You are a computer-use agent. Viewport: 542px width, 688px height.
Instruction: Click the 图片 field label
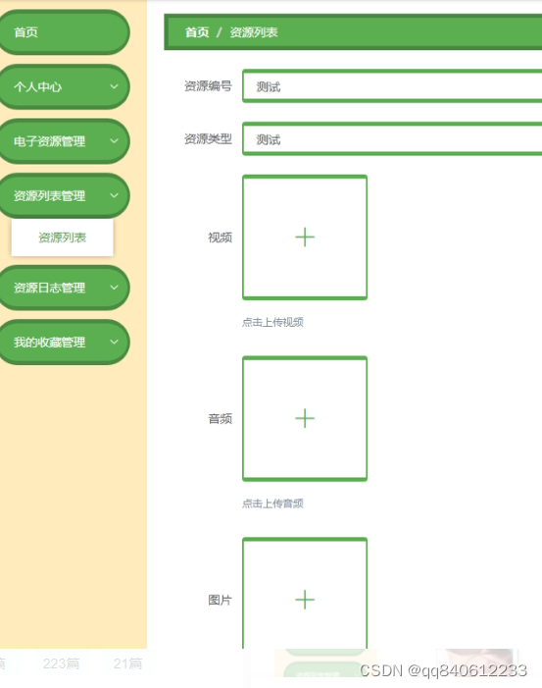pyautogui.click(x=220, y=600)
